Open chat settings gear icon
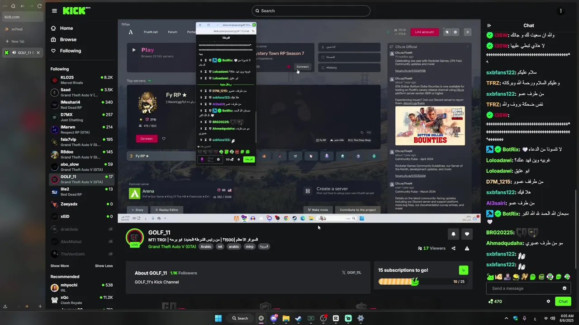Viewport: 579px width, 325px height. click(x=548, y=302)
